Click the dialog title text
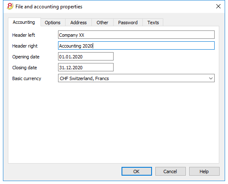This screenshot has height=184, width=228. coord(49,7)
